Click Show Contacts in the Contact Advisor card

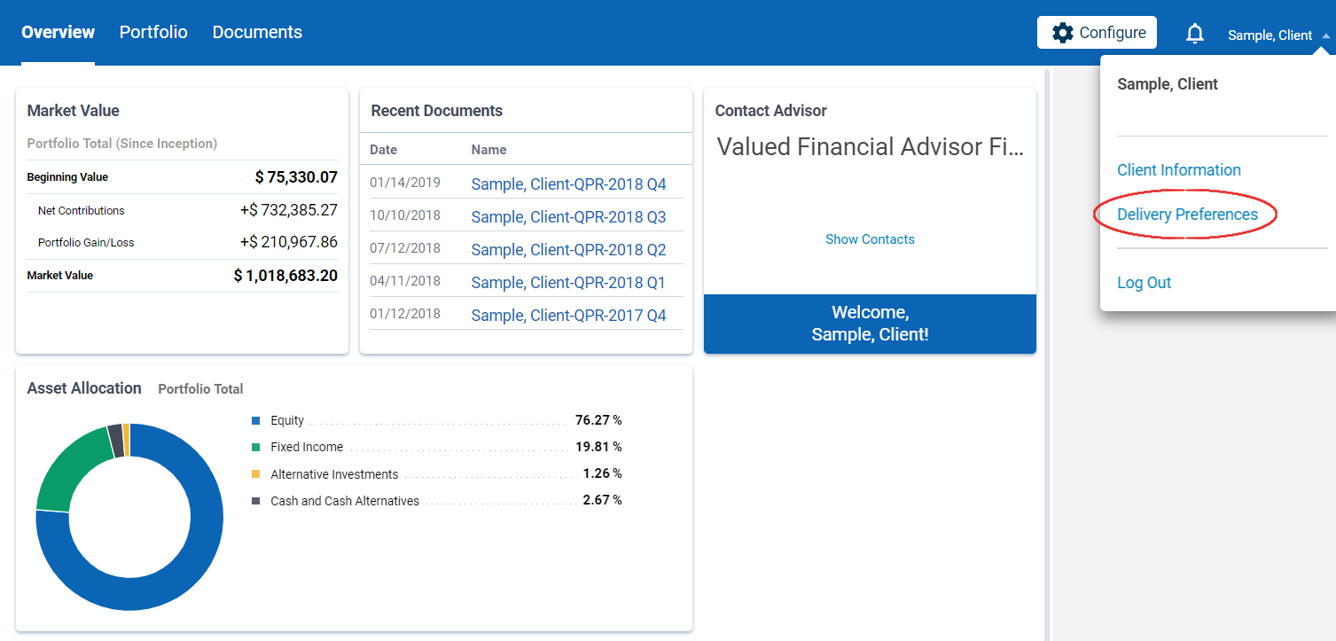coord(870,238)
